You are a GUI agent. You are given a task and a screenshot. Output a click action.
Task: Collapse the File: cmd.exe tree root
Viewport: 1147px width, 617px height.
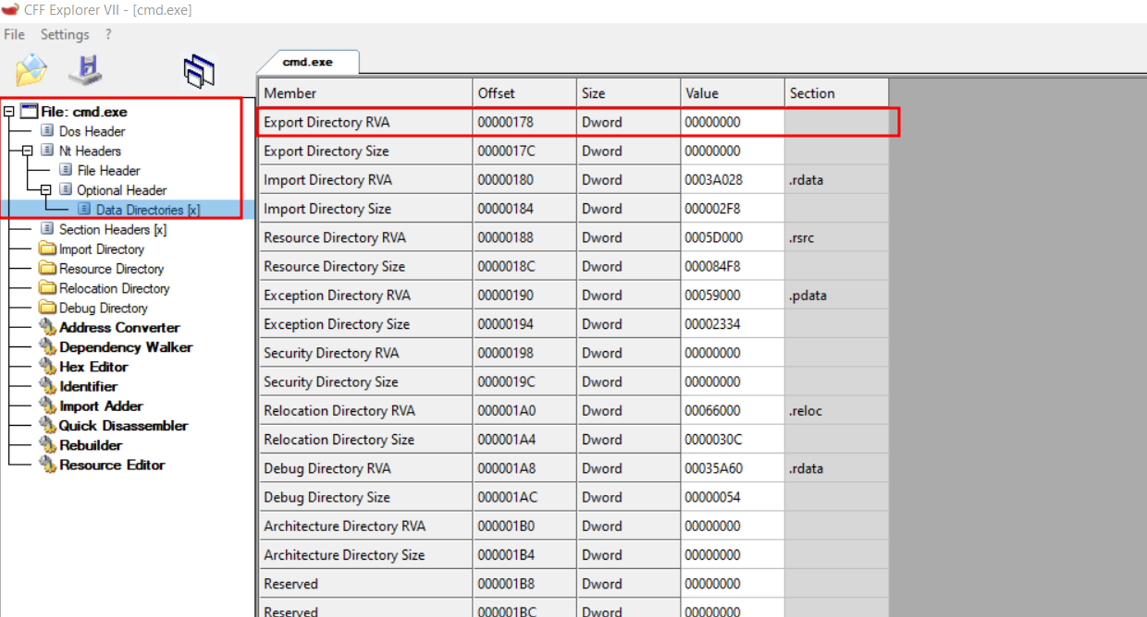[x=9, y=112]
